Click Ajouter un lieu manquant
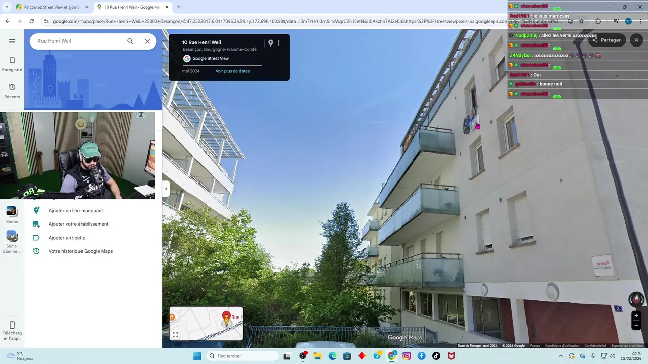This screenshot has width=648, height=364. 75,211
